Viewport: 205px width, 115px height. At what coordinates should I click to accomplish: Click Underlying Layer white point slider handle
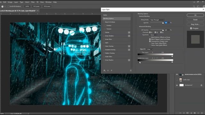(x=172, y=62)
